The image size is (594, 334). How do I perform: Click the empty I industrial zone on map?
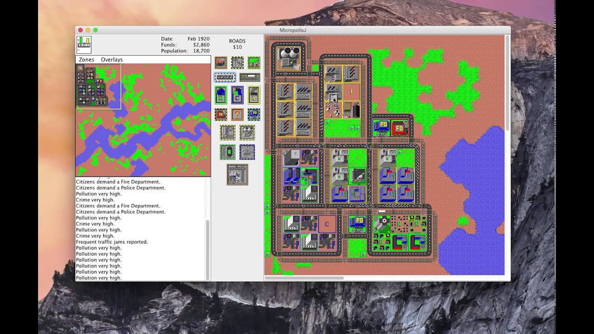coord(351,92)
